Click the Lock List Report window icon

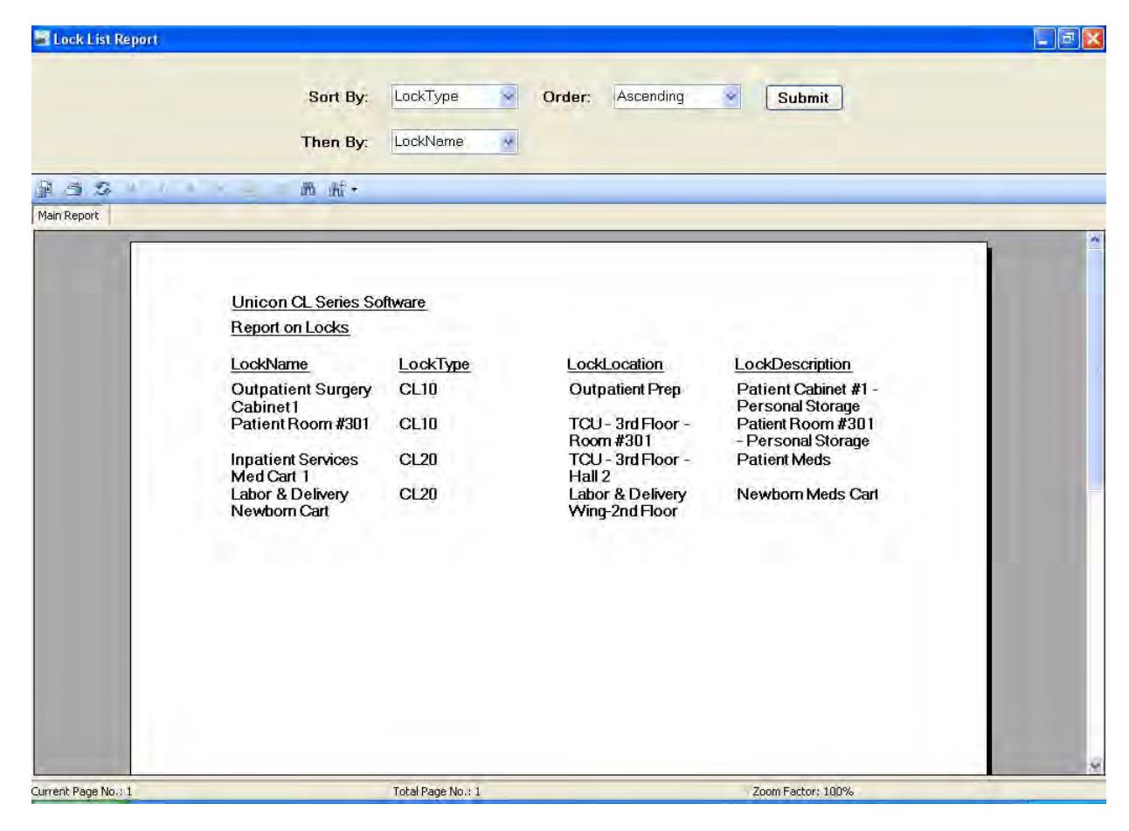coord(42,39)
